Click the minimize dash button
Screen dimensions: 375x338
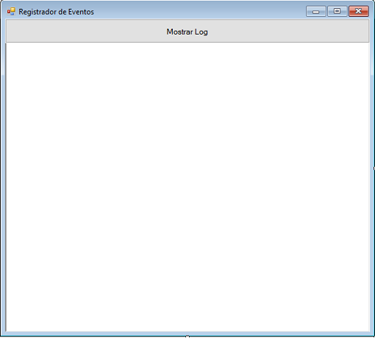[316, 11]
